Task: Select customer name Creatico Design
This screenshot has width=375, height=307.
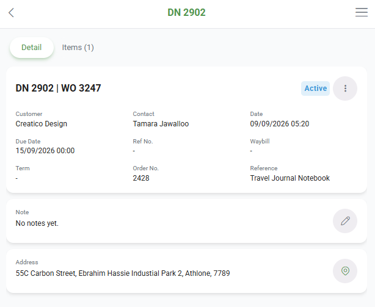Action: tap(42, 124)
